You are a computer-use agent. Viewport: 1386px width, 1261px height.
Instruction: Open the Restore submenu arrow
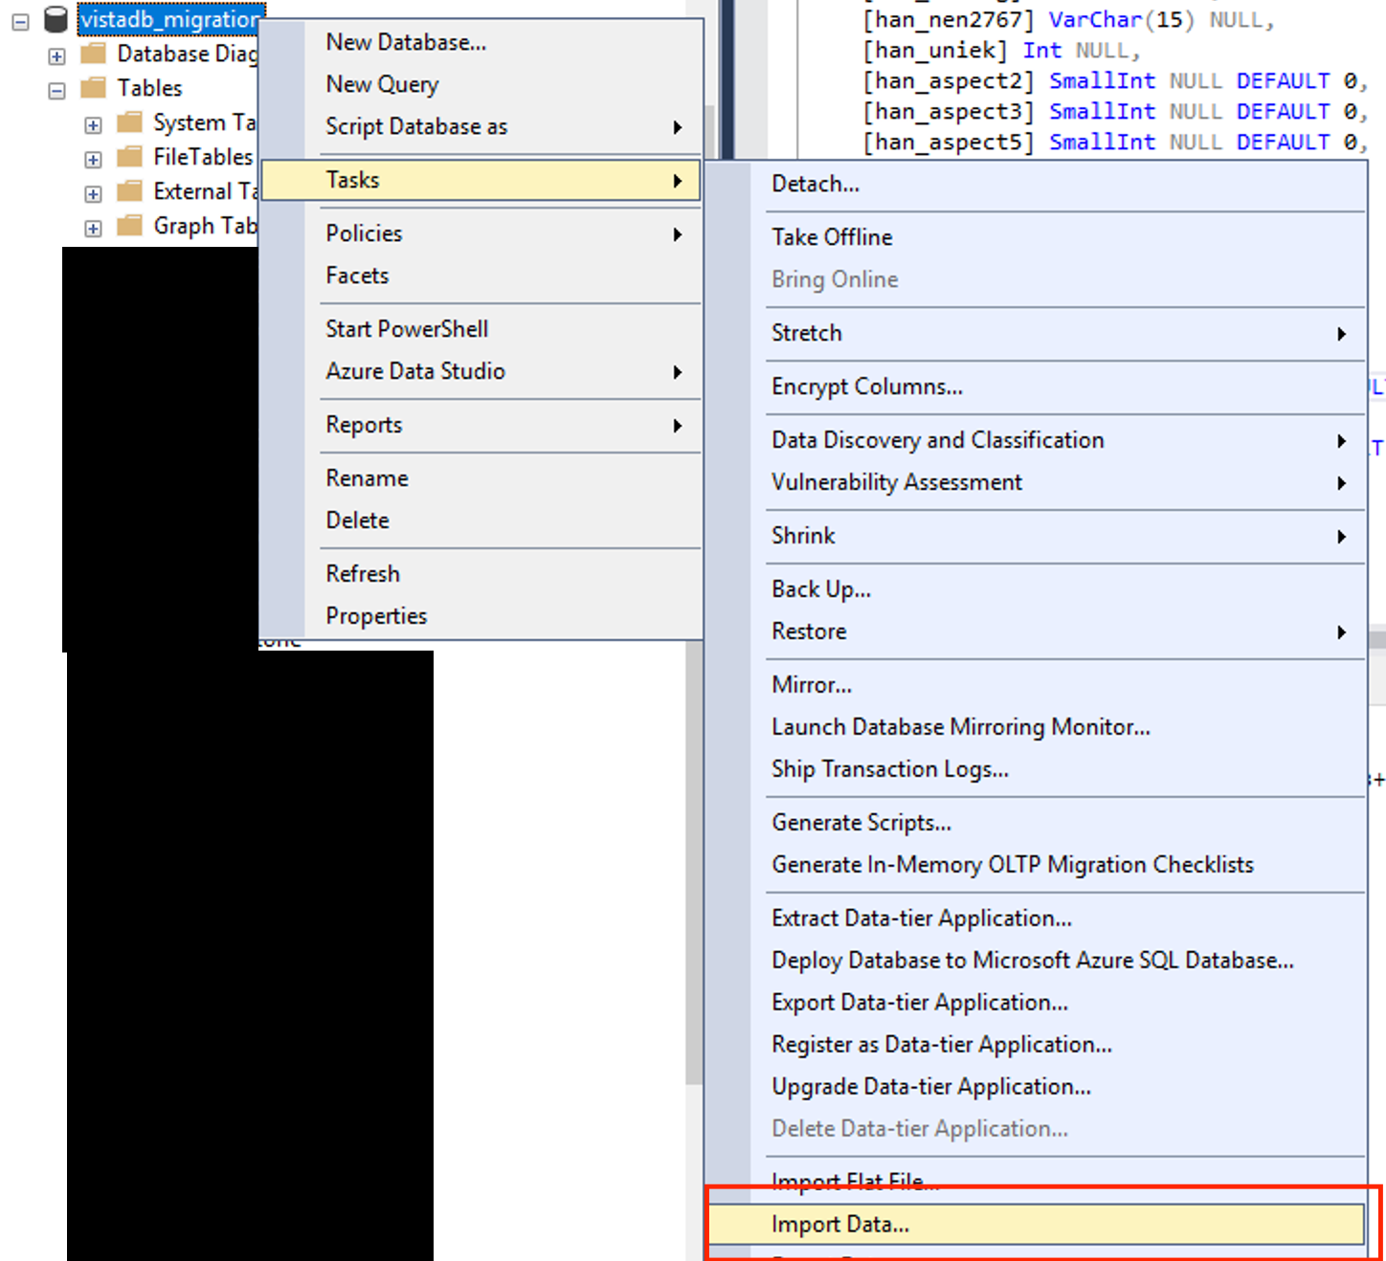click(x=1343, y=631)
